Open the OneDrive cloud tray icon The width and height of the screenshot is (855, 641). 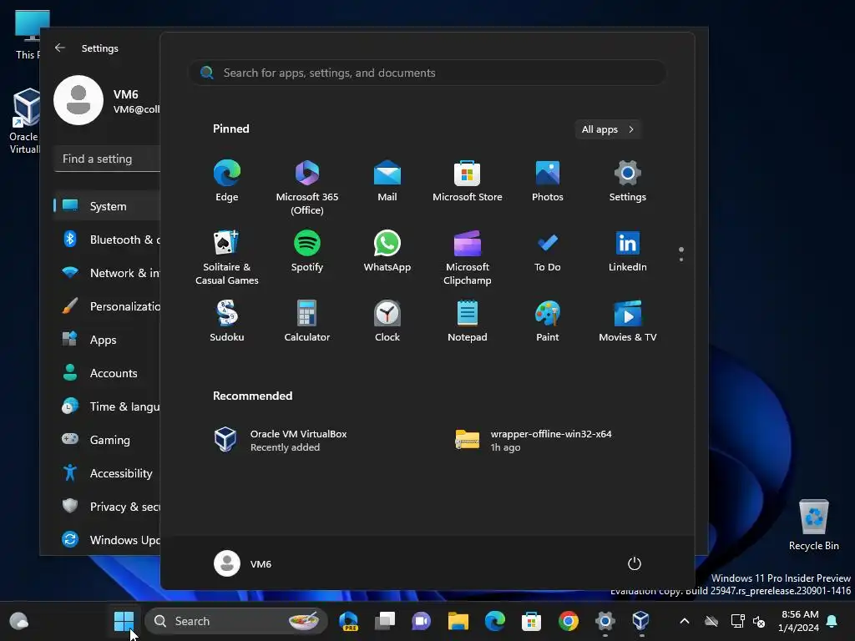[x=711, y=621]
